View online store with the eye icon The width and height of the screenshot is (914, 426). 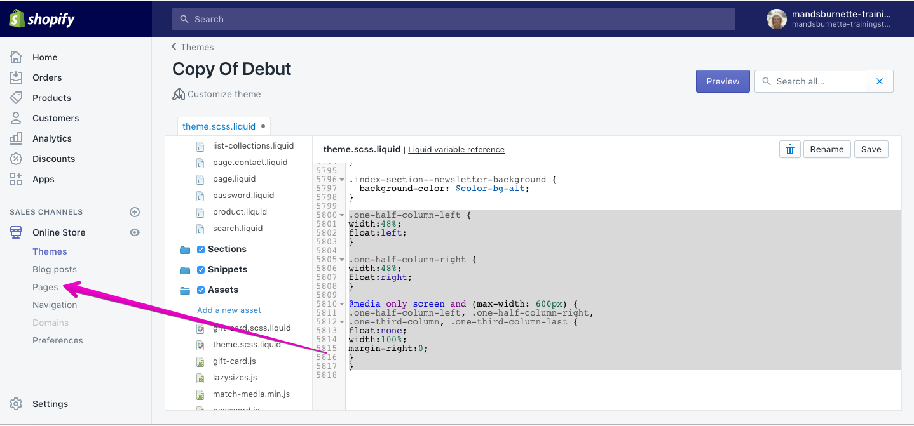coord(135,232)
